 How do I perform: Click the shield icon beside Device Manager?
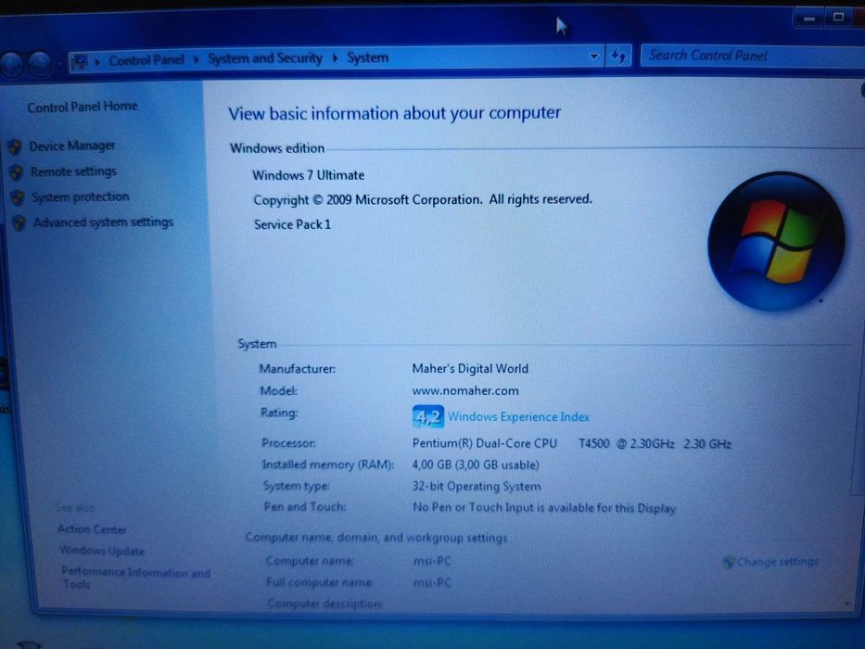16,146
